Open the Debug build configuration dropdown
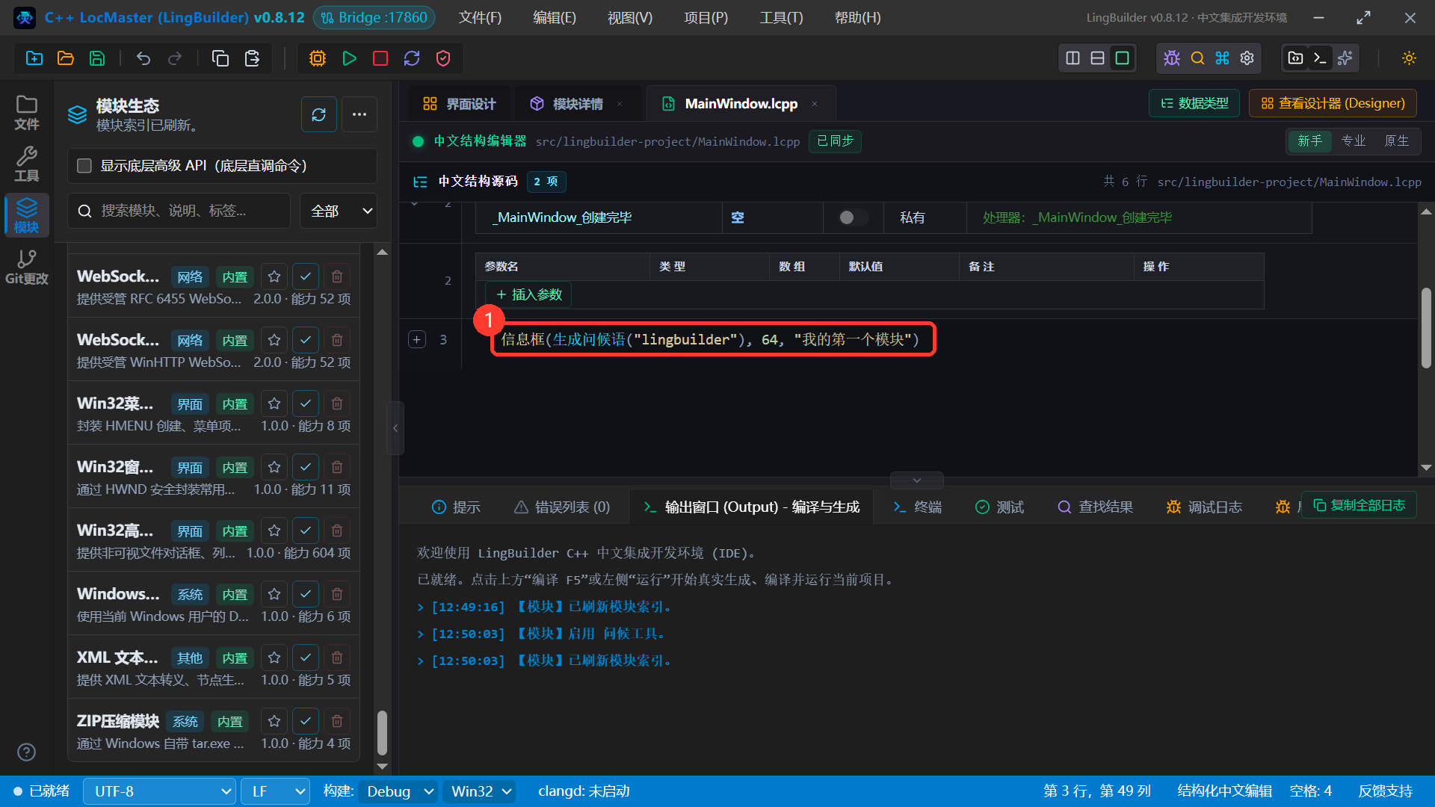Viewport: 1435px width, 807px height. 399,791
